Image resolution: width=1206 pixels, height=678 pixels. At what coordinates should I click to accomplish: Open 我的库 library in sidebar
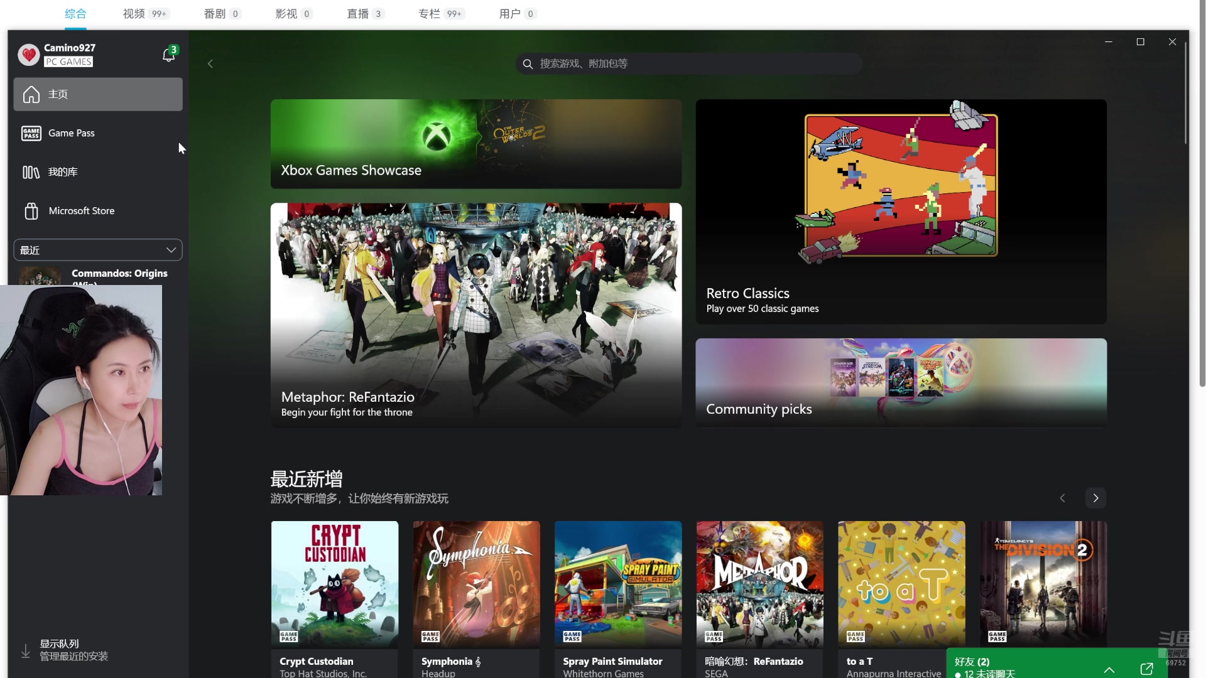(x=98, y=172)
